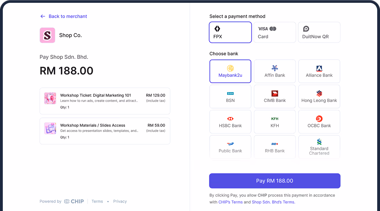The height and width of the screenshot is (211, 380).
Task: Click the Select a payment method heading
Action: click(237, 16)
